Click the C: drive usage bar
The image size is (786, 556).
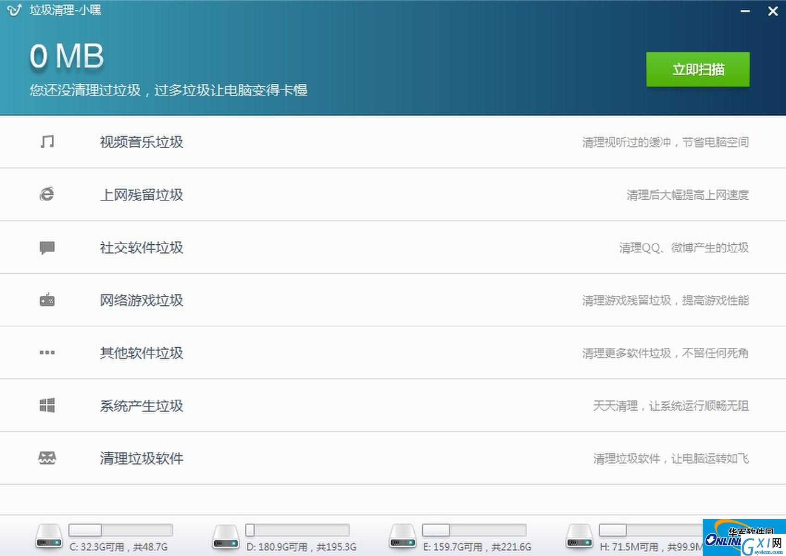[x=120, y=530]
